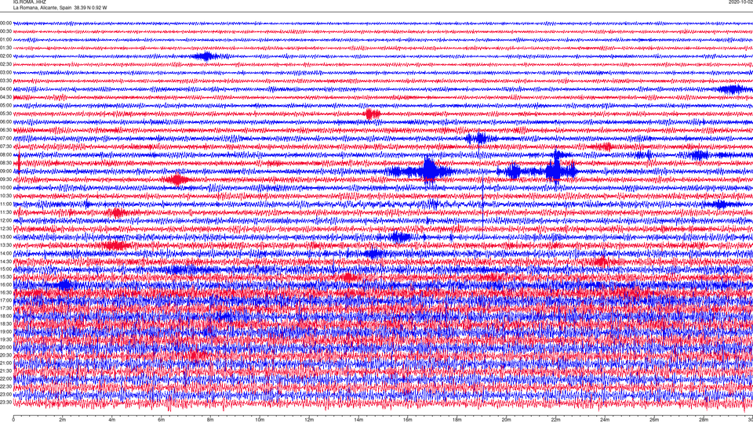Select the 05:30 trace time label
753x423 pixels.
(x=5, y=113)
